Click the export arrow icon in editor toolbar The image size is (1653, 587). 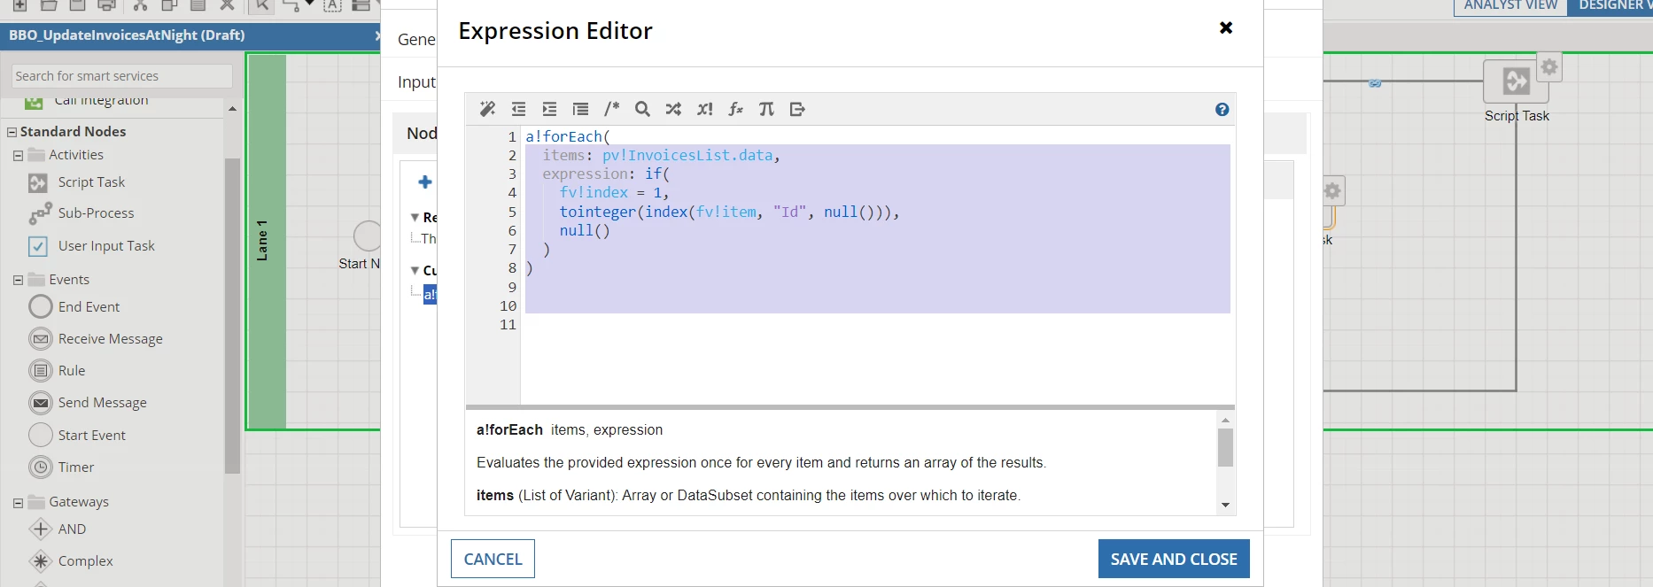pos(797,109)
